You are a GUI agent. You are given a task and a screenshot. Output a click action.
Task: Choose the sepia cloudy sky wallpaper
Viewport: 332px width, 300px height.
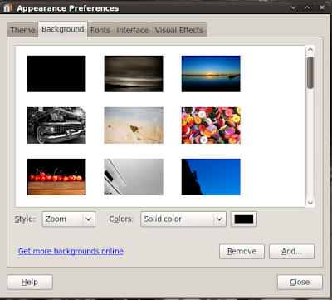pos(134,74)
